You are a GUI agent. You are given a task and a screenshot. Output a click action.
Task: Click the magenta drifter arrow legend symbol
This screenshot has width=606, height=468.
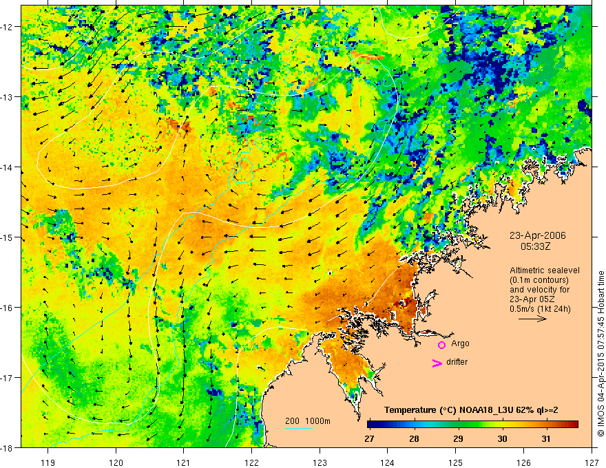pos(437,363)
